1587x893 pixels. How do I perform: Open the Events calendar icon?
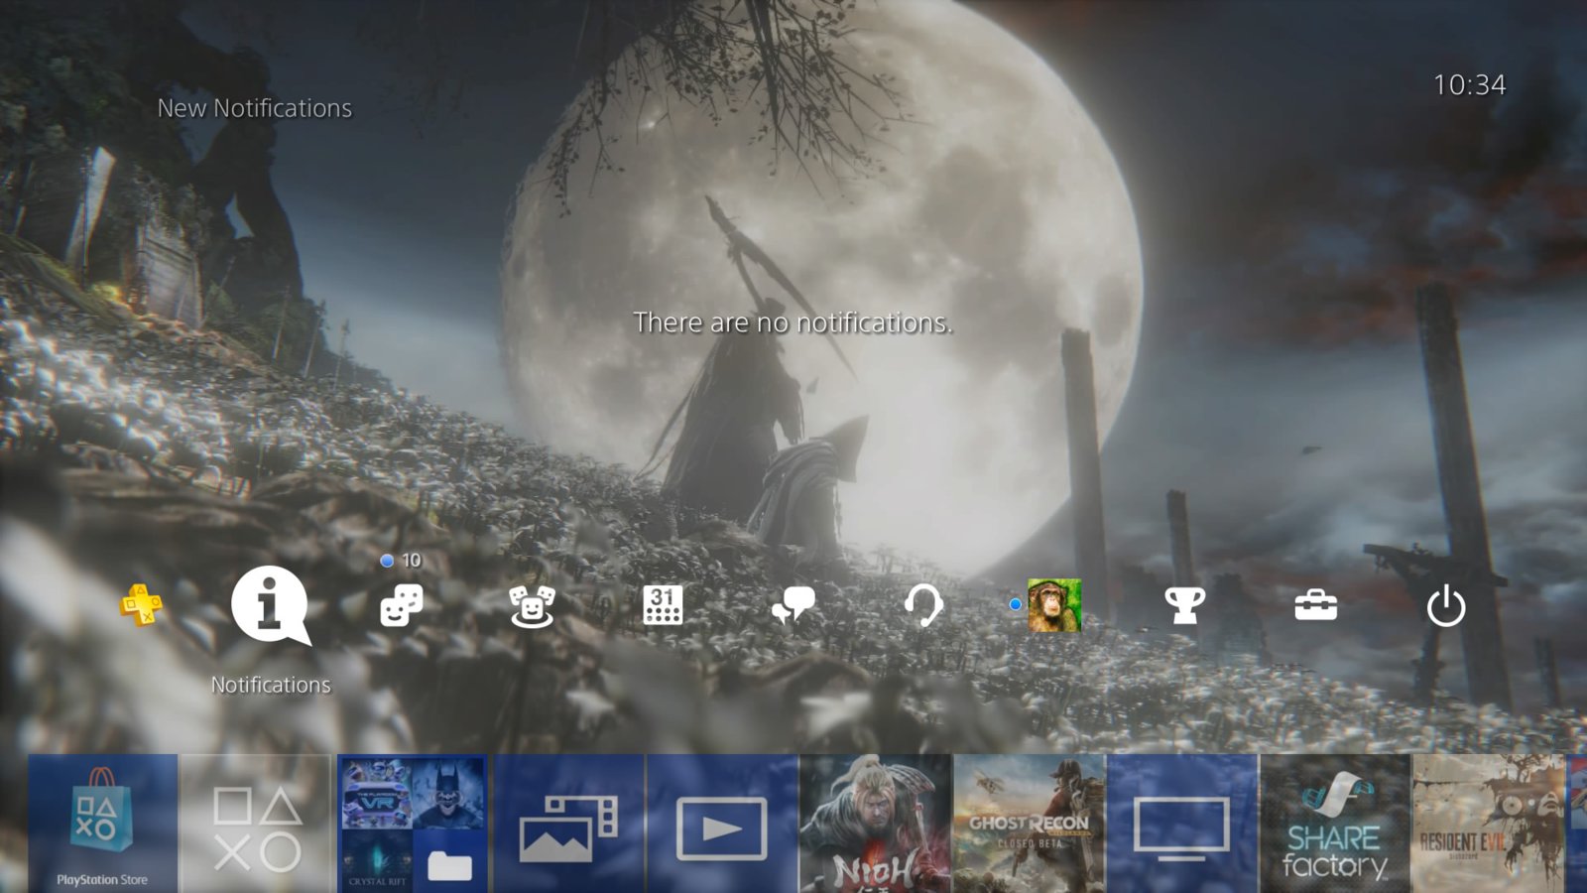click(663, 605)
